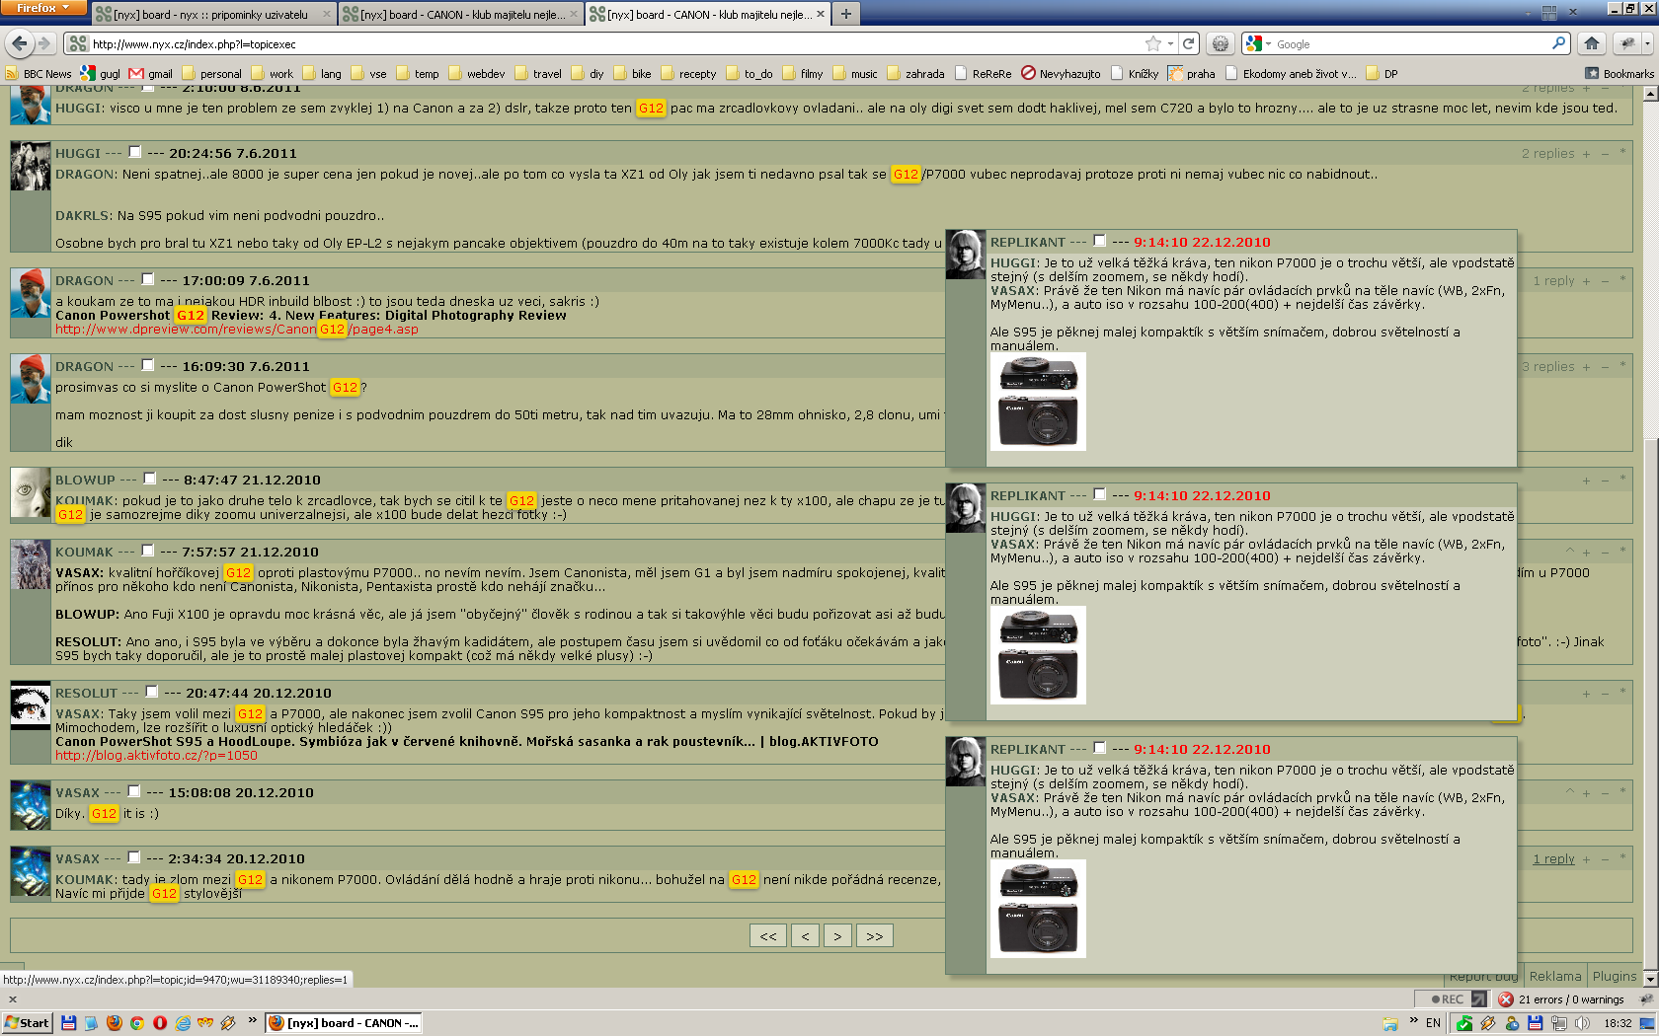Launch Opera from quick launch bar

point(159,1023)
